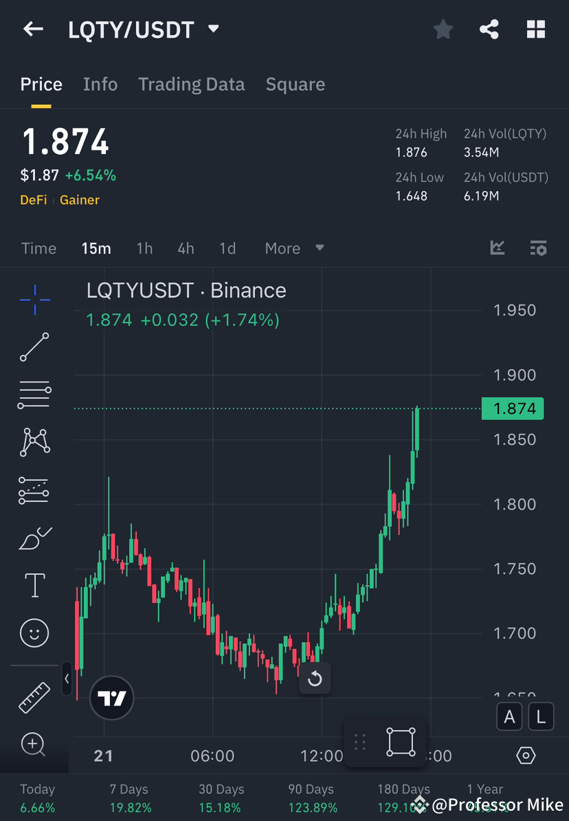Refresh the chart view
The height and width of the screenshot is (821, 569).
315,679
